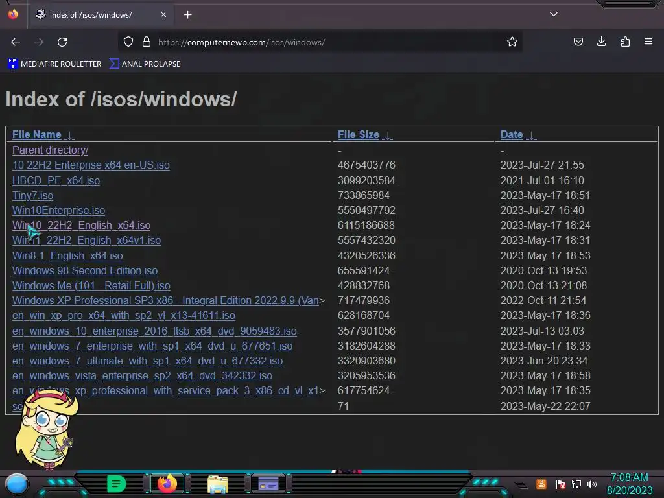Viewport: 664px width, 498px height.
Task: Select the Index of /isos/windows/ tab
Action: click(101, 15)
